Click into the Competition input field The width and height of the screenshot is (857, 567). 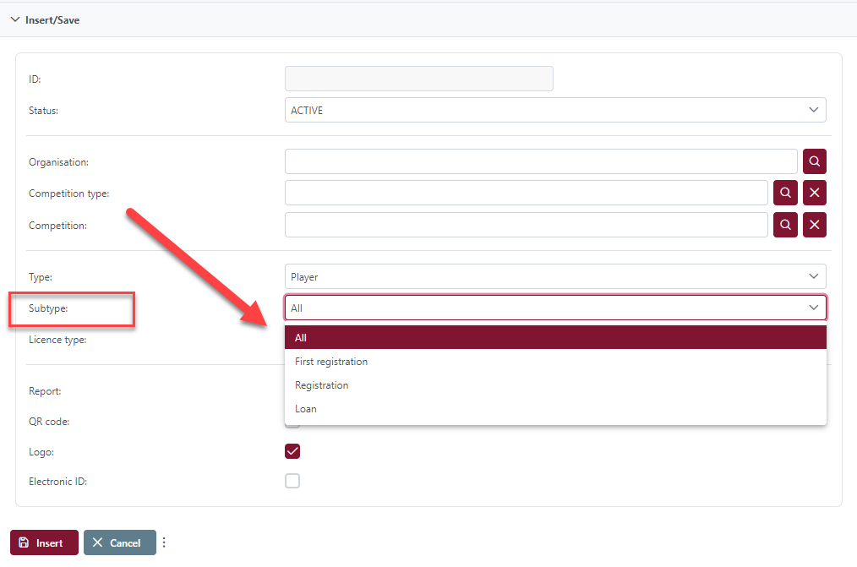526,225
